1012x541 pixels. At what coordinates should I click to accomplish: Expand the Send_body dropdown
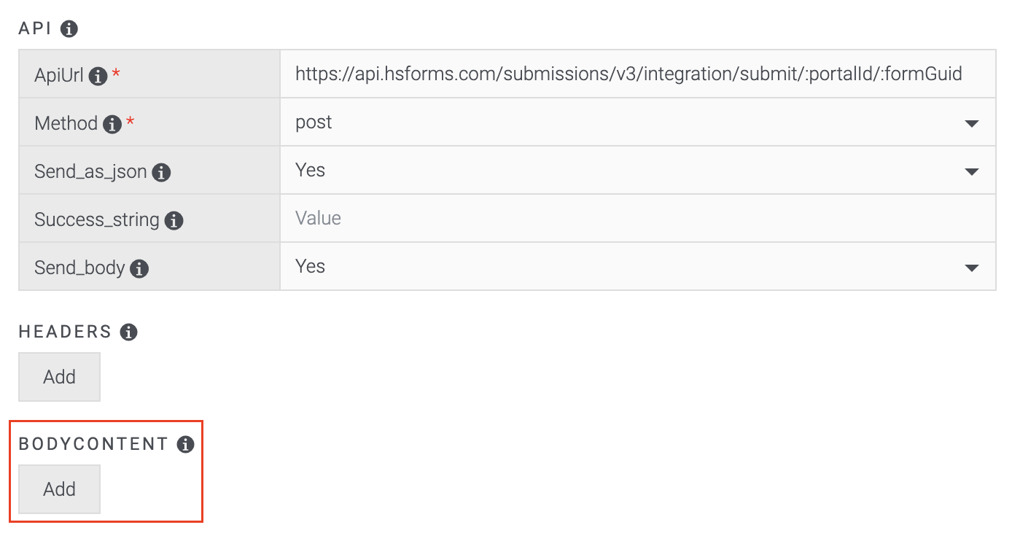coord(637,267)
